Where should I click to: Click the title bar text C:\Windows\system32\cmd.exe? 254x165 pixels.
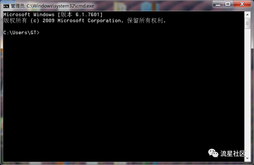[60, 6]
